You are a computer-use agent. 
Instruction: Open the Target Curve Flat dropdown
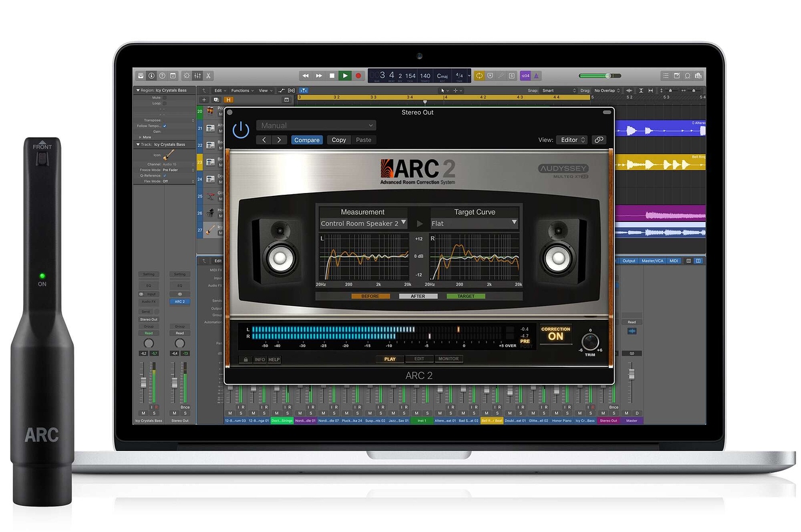[474, 223]
